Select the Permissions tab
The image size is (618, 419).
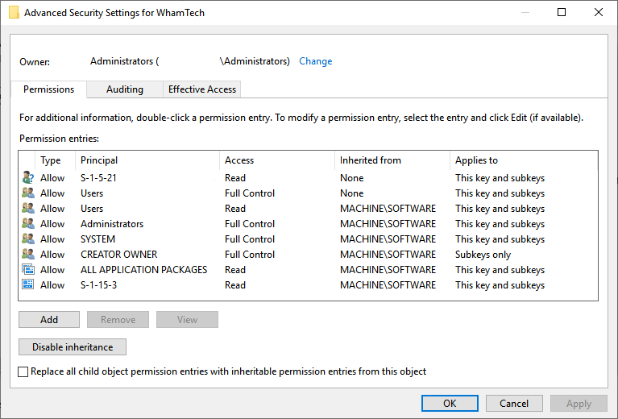pos(48,89)
